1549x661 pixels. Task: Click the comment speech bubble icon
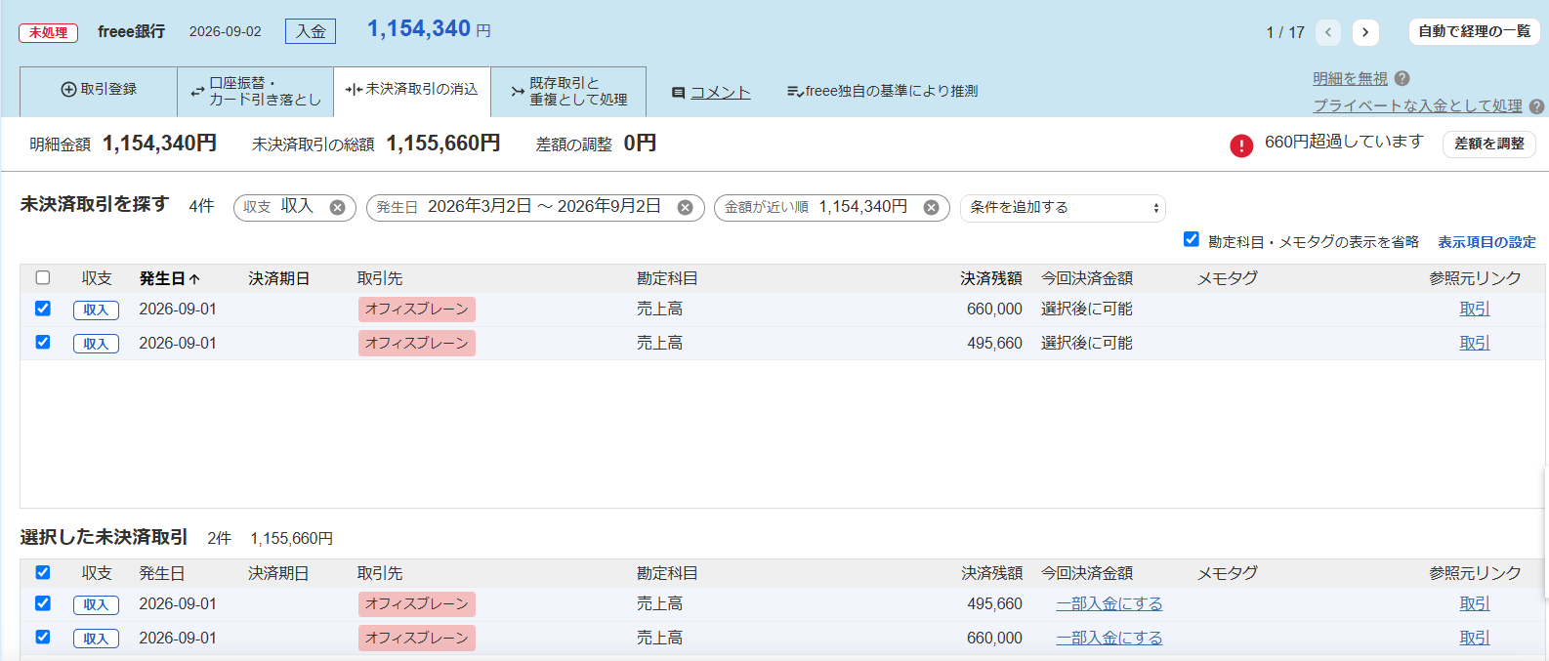tap(678, 93)
